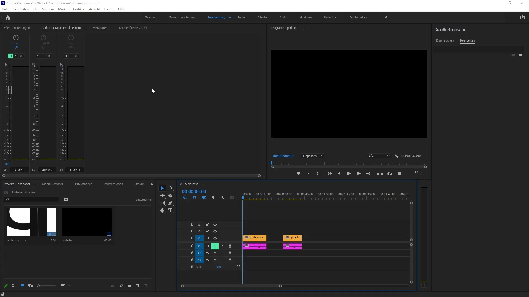Image resolution: width=529 pixels, height=297 pixels.
Task: Open Program monitor button editor plus
Action: click(x=422, y=174)
